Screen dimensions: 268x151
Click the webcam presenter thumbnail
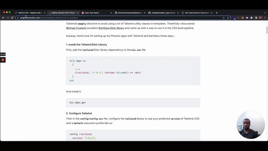[x=251, y=125]
